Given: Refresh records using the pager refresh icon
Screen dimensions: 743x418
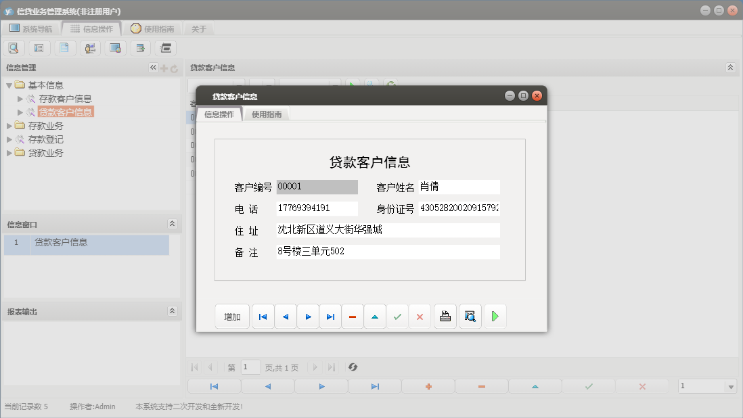Looking at the screenshot, I should [353, 367].
